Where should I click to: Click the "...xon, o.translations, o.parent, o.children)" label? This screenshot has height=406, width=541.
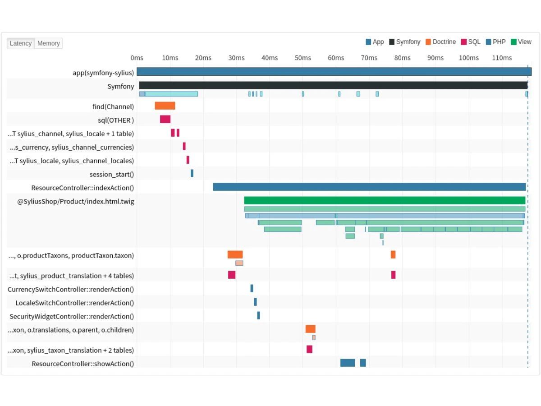(71, 330)
